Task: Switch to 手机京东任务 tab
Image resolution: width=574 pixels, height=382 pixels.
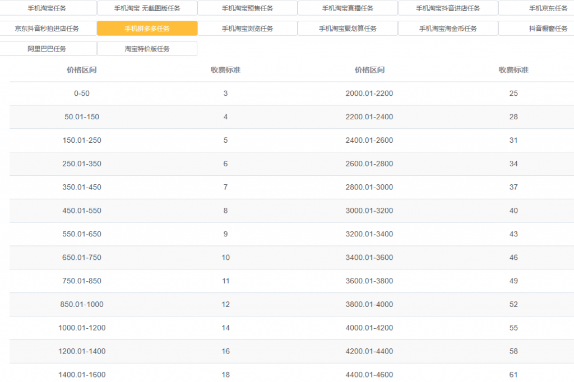Action: pyautogui.click(x=536, y=8)
